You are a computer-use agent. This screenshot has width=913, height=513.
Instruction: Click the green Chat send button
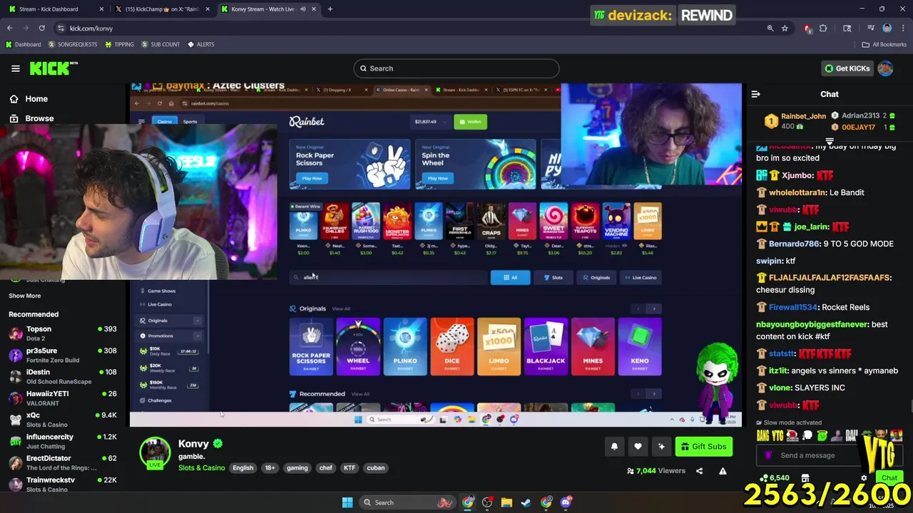coord(889,478)
